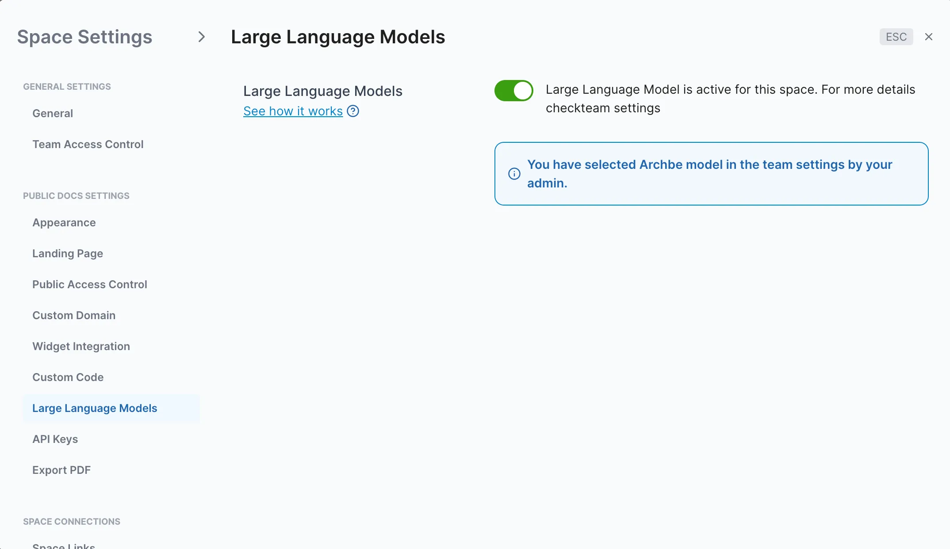Go to Landing Page settings
Screen dimensions: 950x549
(x=67, y=253)
